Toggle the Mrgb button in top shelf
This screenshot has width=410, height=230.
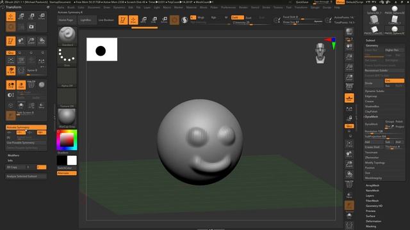pos(201,17)
